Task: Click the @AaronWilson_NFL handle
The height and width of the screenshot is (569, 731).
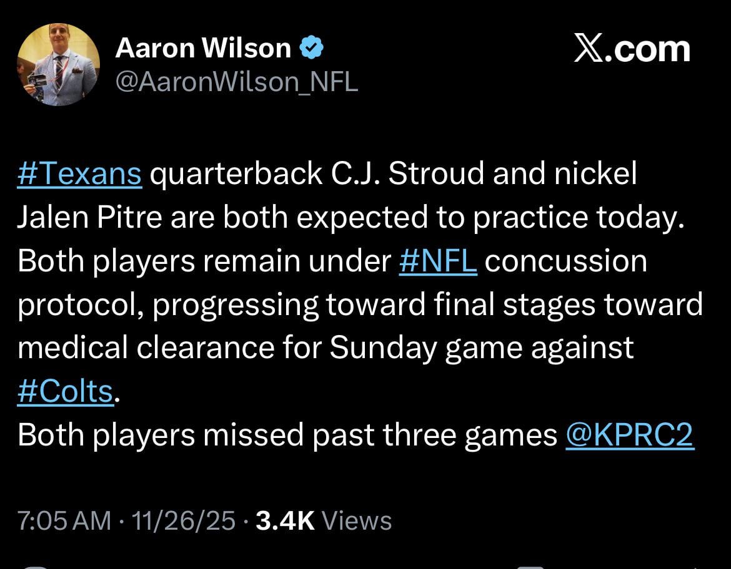Action: click(237, 80)
